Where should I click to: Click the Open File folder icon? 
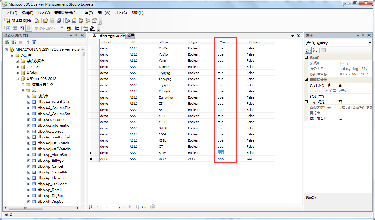pos(45,20)
